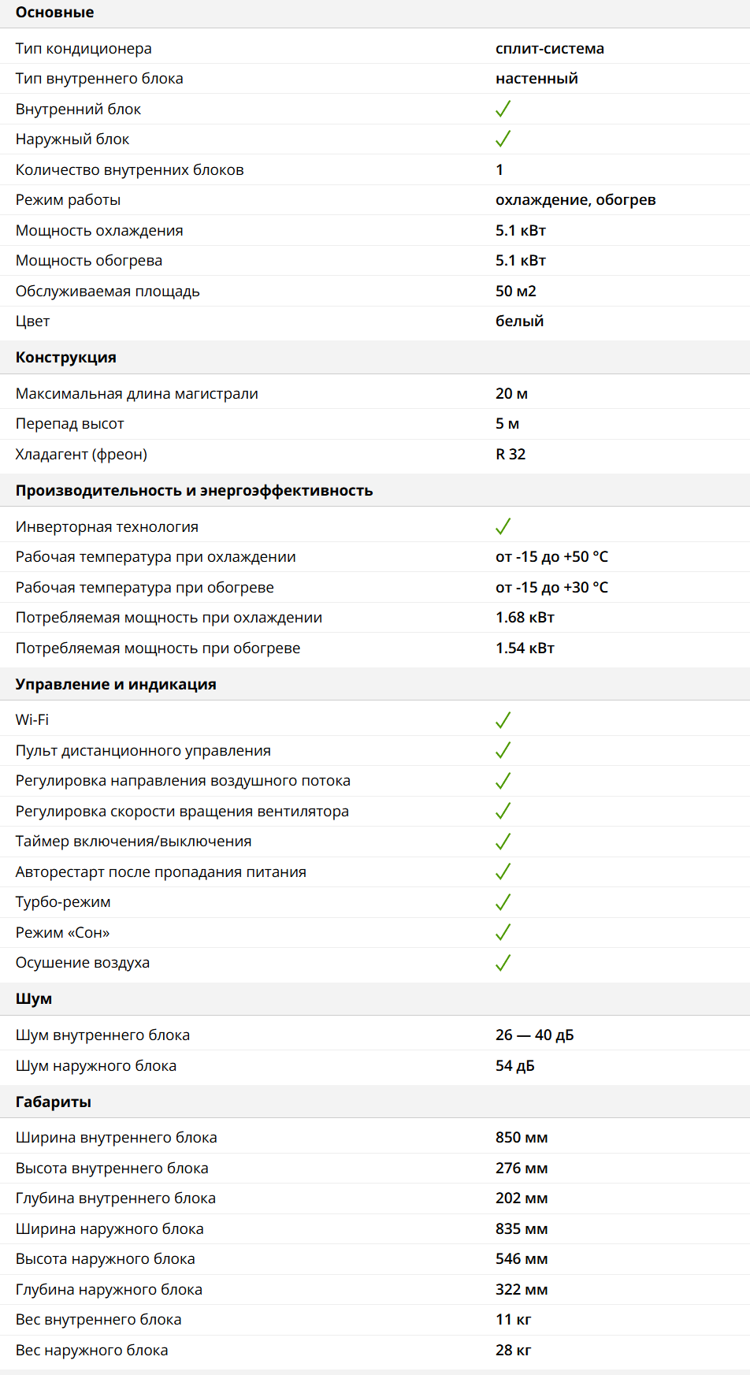Click the Хладагент (фреон) row label
The height and width of the screenshot is (1375, 750).
[81, 455]
